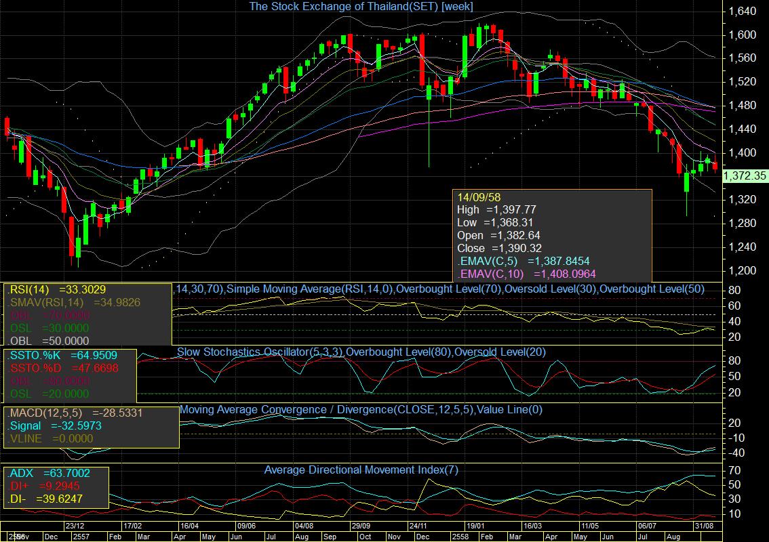Click the SSTO.%D =47.6698 readout
The image size is (769, 542).
click(63, 368)
